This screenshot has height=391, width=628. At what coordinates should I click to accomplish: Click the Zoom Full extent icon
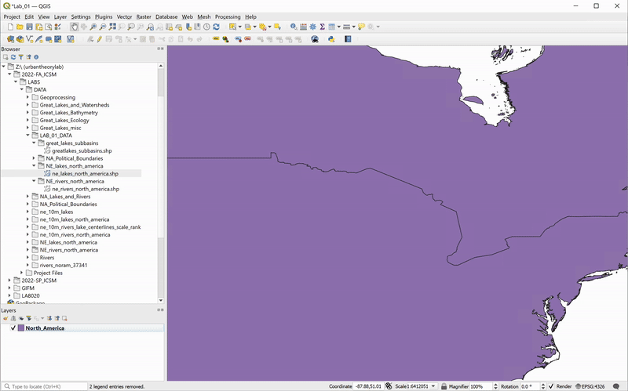(114, 27)
